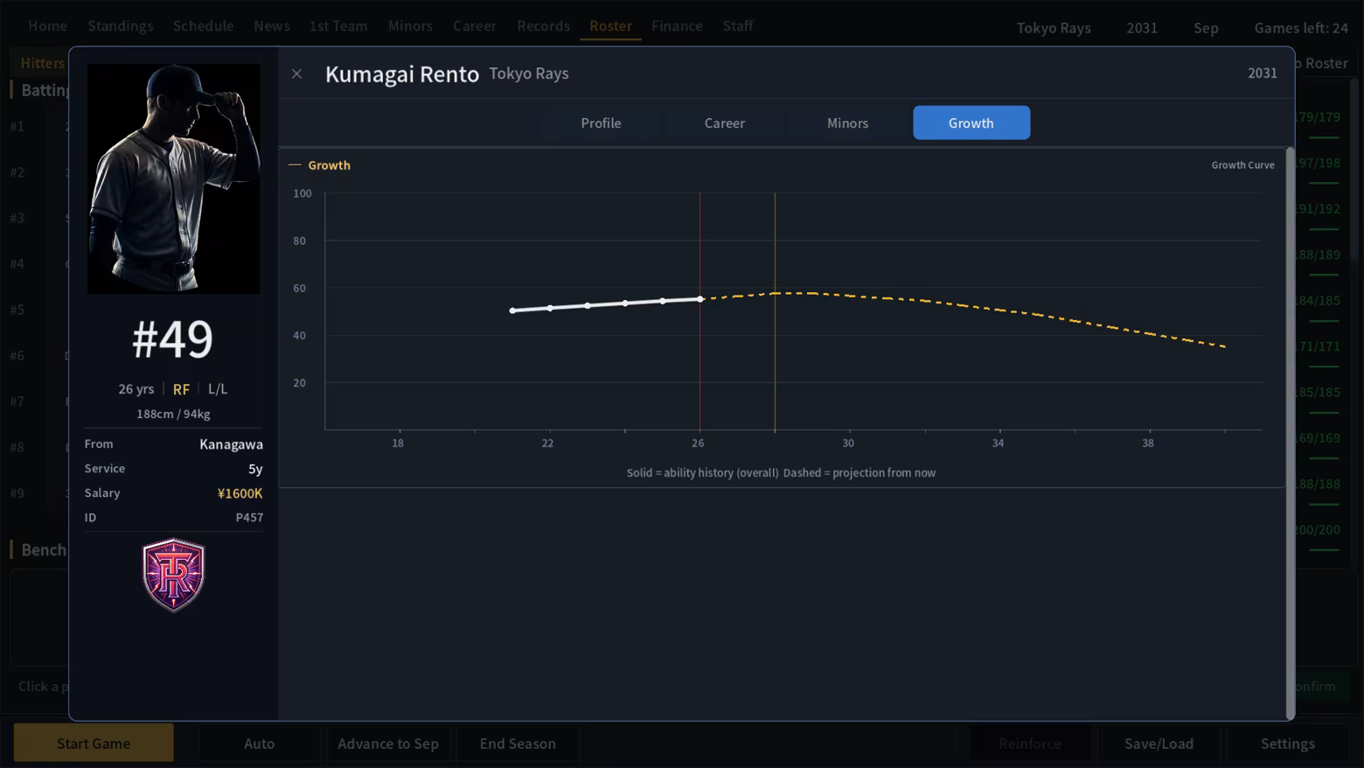Click the player portrait photo
This screenshot has width=1364, height=768.
click(173, 178)
